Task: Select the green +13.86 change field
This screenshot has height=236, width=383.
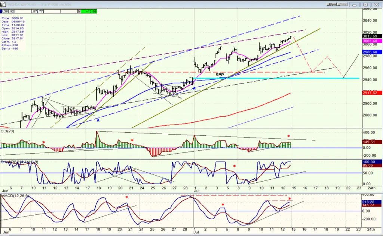Action: click(x=89, y=12)
